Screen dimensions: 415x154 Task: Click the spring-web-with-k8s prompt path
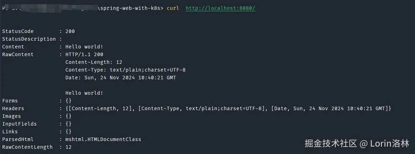pyautogui.click(x=130, y=8)
